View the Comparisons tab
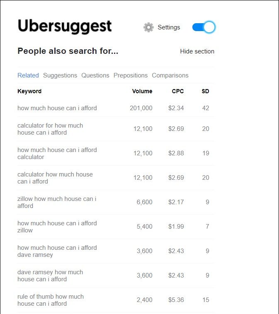The height and width of the screenshot is (314, 279). pyautogui.click(x=170, y=75)
